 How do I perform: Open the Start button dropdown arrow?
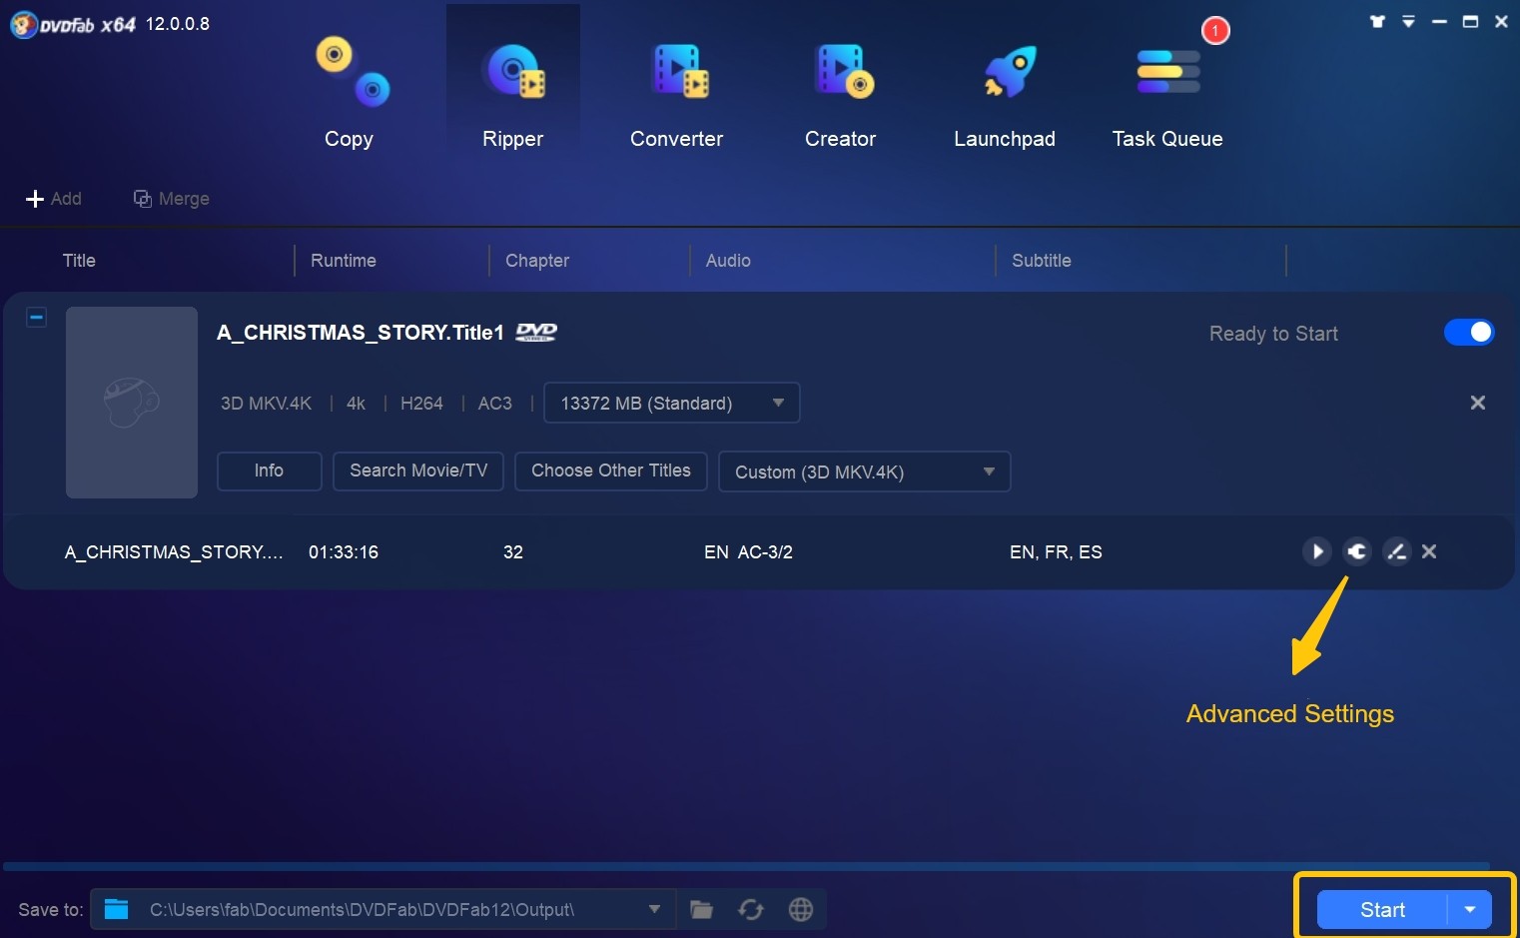click(1470, 909)
